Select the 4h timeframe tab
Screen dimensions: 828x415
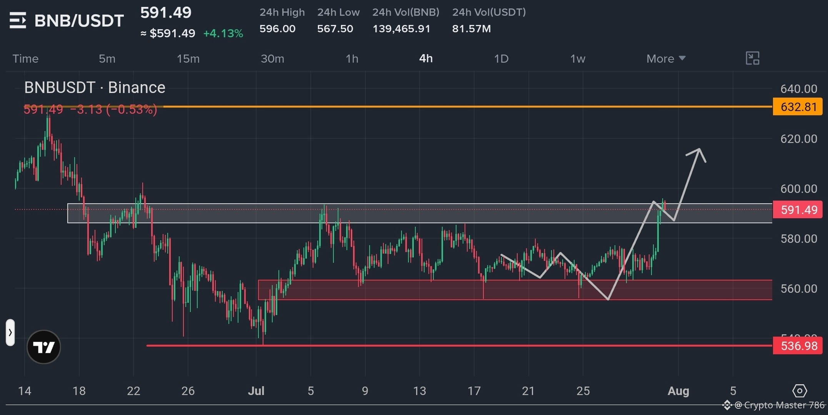click(x=426, y=58)
